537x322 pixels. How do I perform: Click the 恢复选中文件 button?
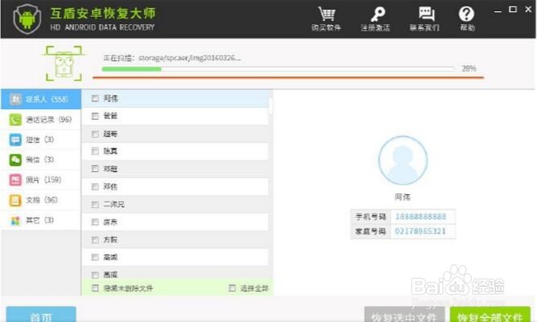tap(404, 315)
